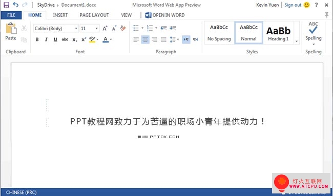The image size is (333, 196).
Task: Grow font size with larger A
Action: [x=105, y=28]
